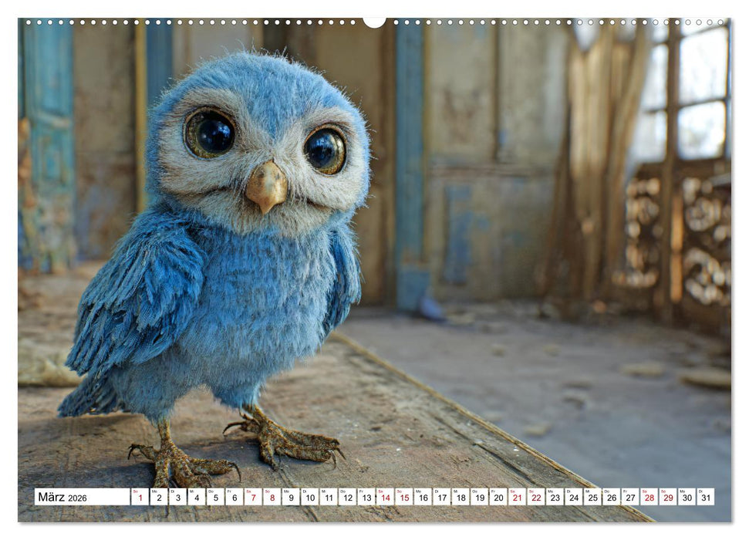The image size is (749, 540).
Task: Click the blue owl's golden beak
Action: pyautogui.click(x=266, y=186)
